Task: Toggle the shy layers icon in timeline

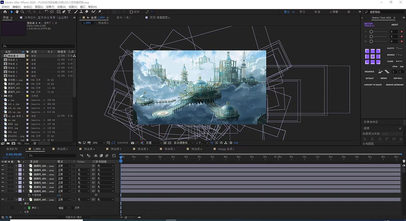Action: (96, 156)
